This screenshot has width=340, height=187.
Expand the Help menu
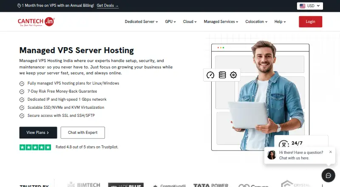pyautogui.click(x=280, y=22)
